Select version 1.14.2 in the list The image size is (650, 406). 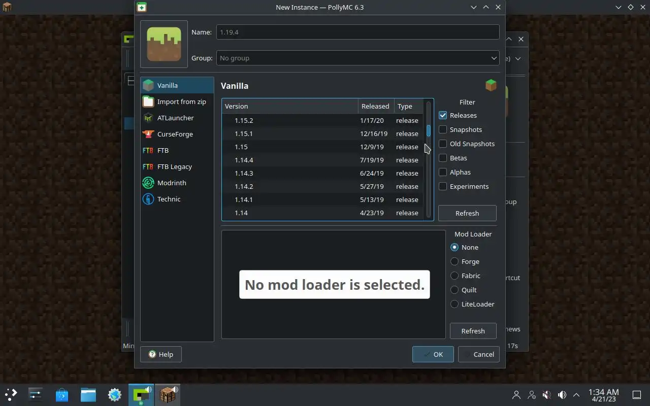point(322,186)
